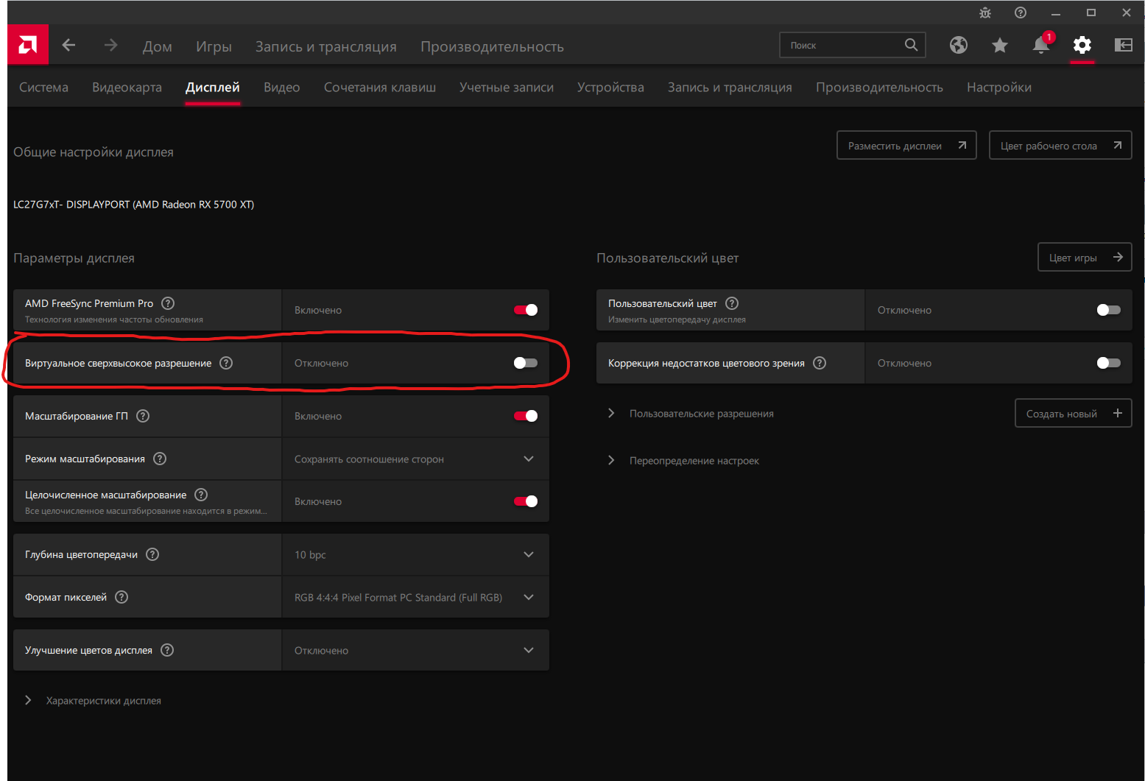Open help question mark in title bar

[x=1021, y=13]
